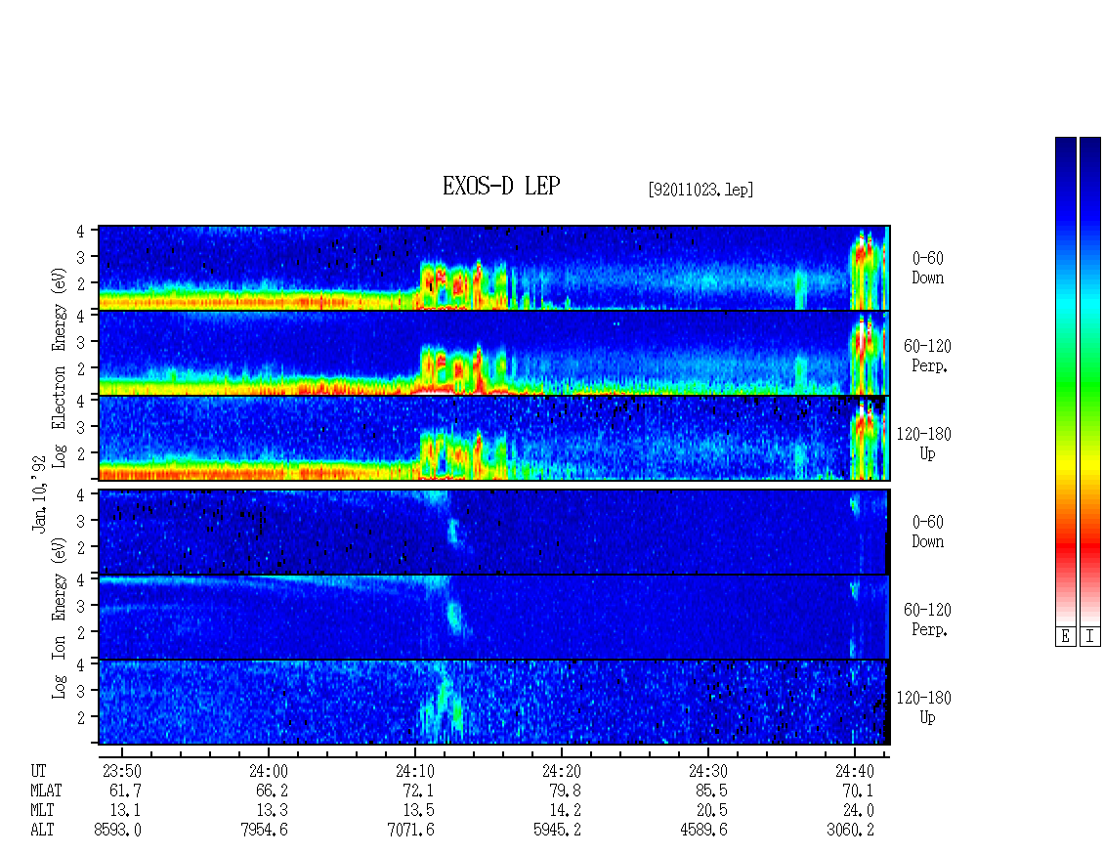Select the ALT value 4589.6
This screenshot has height=855, width=1104.
703,831
